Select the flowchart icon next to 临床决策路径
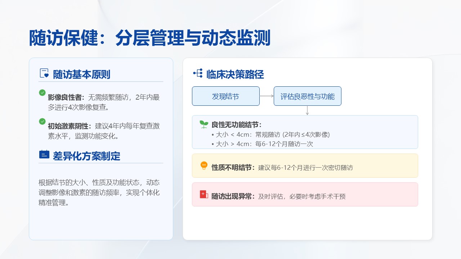461x259 pixels. click(198, 73)
